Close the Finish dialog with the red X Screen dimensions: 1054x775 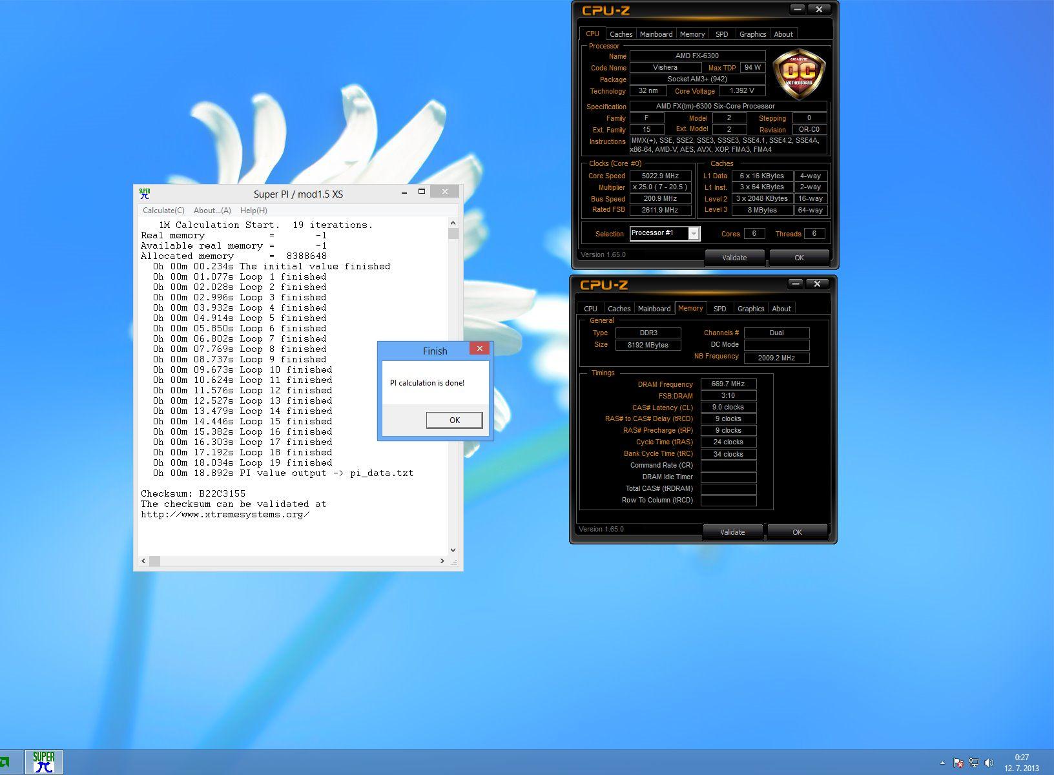click(x=479, y=348)
